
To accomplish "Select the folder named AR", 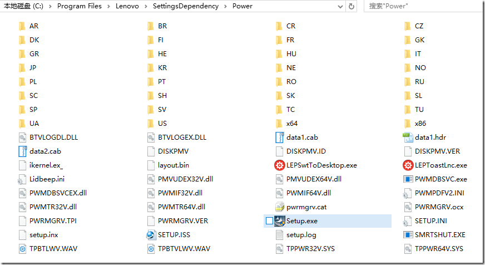I will tap(34, 26).
